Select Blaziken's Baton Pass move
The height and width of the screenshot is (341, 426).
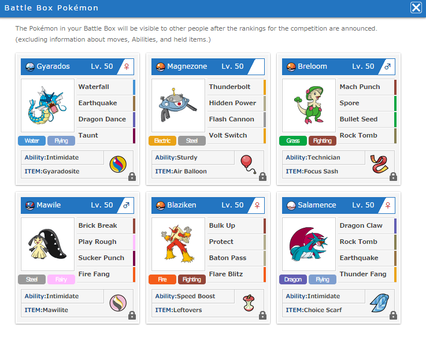[236, 258]
